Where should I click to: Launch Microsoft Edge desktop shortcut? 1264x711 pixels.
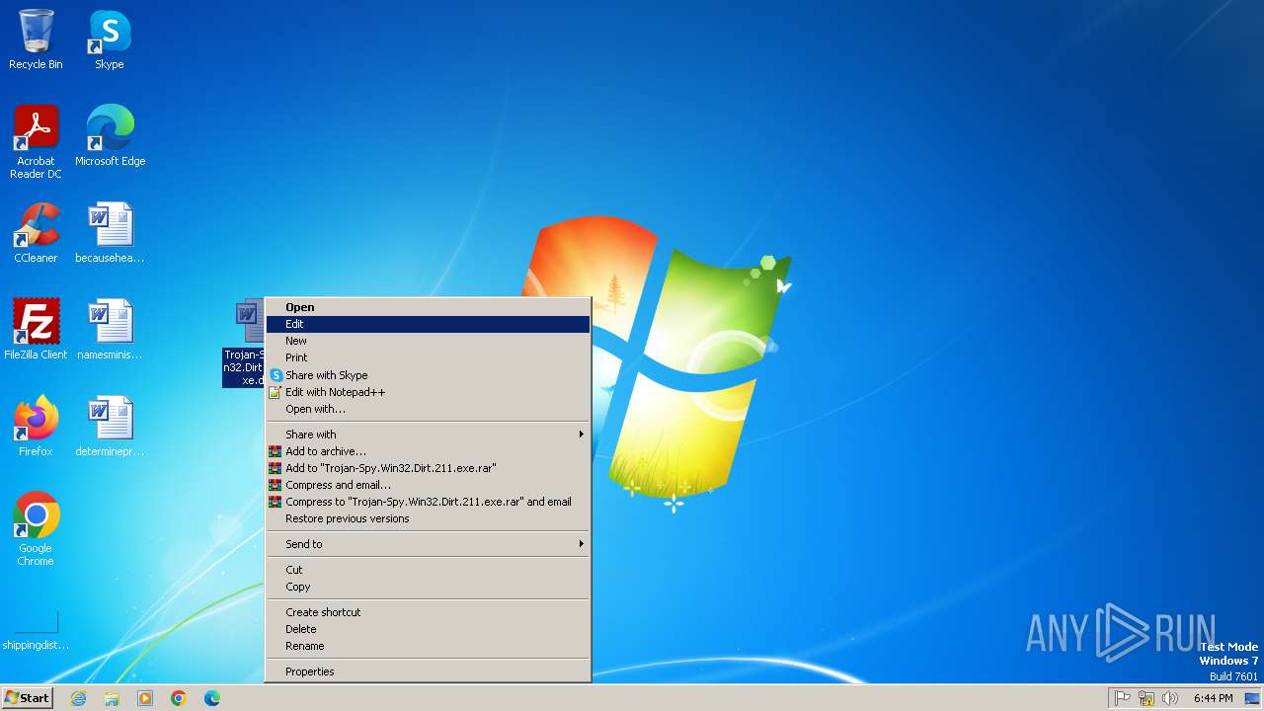pyautogui.click(x=110, y=135)
